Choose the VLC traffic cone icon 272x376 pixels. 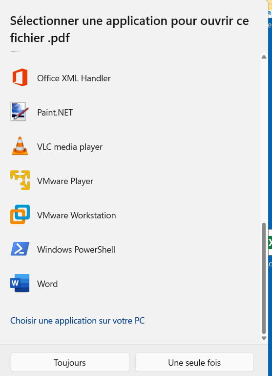point(20,146)
